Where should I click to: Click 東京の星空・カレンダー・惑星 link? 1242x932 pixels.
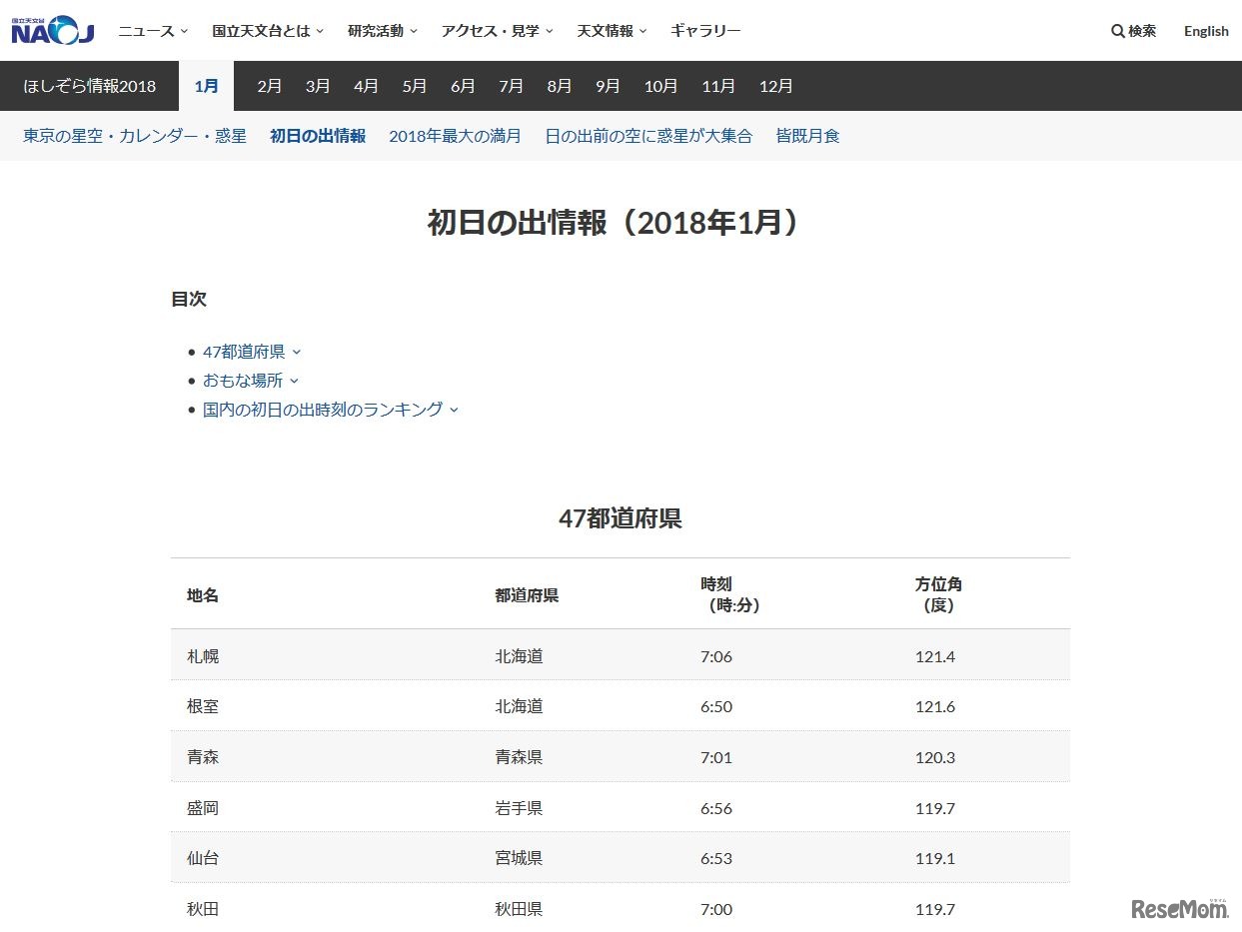point(132,136)
